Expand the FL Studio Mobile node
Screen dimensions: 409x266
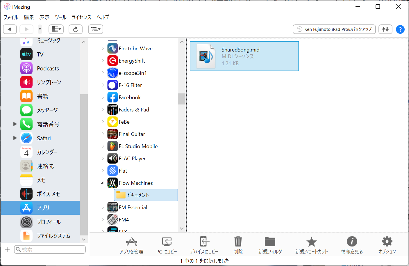[103, 146]
